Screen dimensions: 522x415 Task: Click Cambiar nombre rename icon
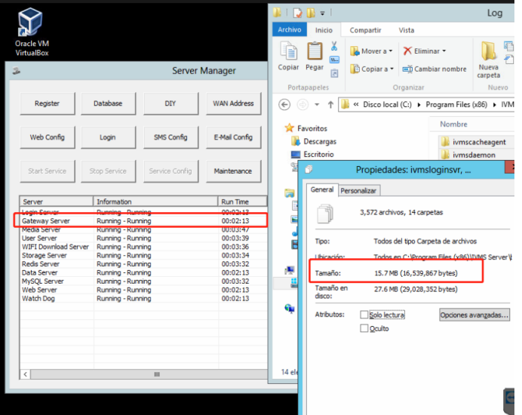pos(407,69)
